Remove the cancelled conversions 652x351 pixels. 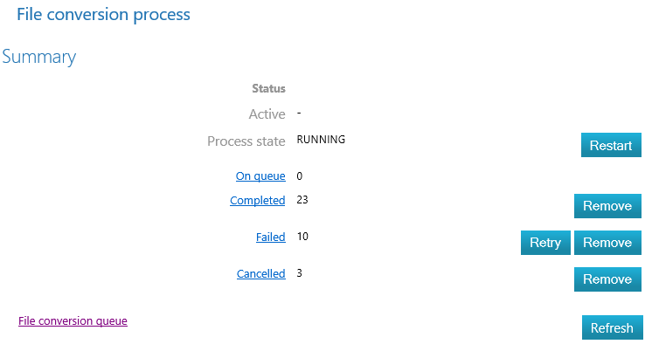tap(607, 279)
